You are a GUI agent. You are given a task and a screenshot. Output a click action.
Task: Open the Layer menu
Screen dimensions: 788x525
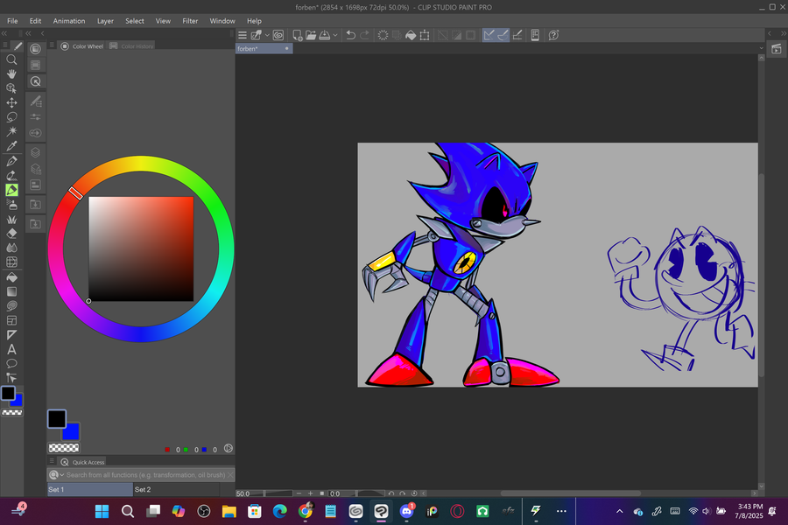(x=105, y=21)
